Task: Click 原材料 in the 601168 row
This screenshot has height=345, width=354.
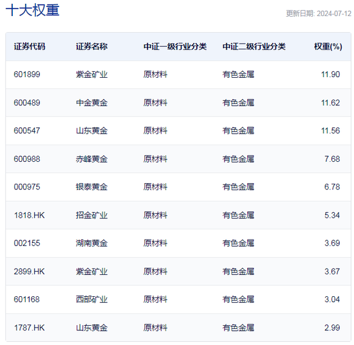Action: pyautogui.click(x=155, y=299)
